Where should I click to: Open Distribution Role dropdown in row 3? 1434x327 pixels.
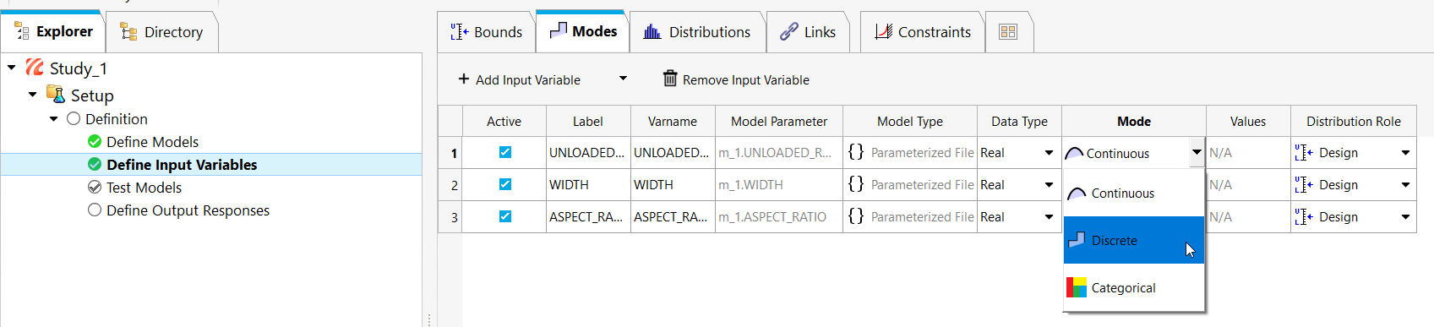click(x=1405, y=217)
